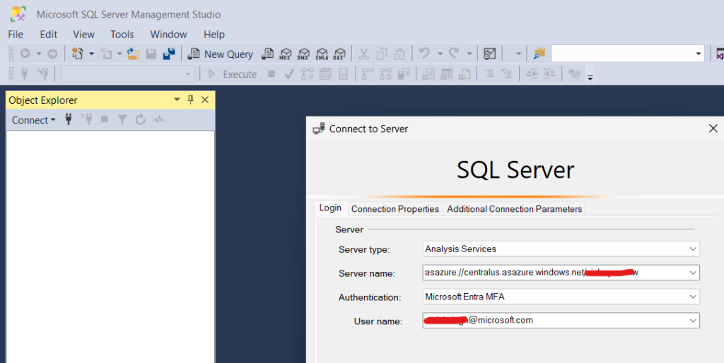Screen dimensions: 724x363
Task: Start a new MDX query
Action: [x=286, y=54]
